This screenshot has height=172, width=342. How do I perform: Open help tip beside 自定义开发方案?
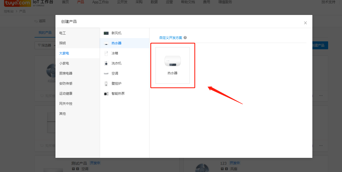click(185, 38)
